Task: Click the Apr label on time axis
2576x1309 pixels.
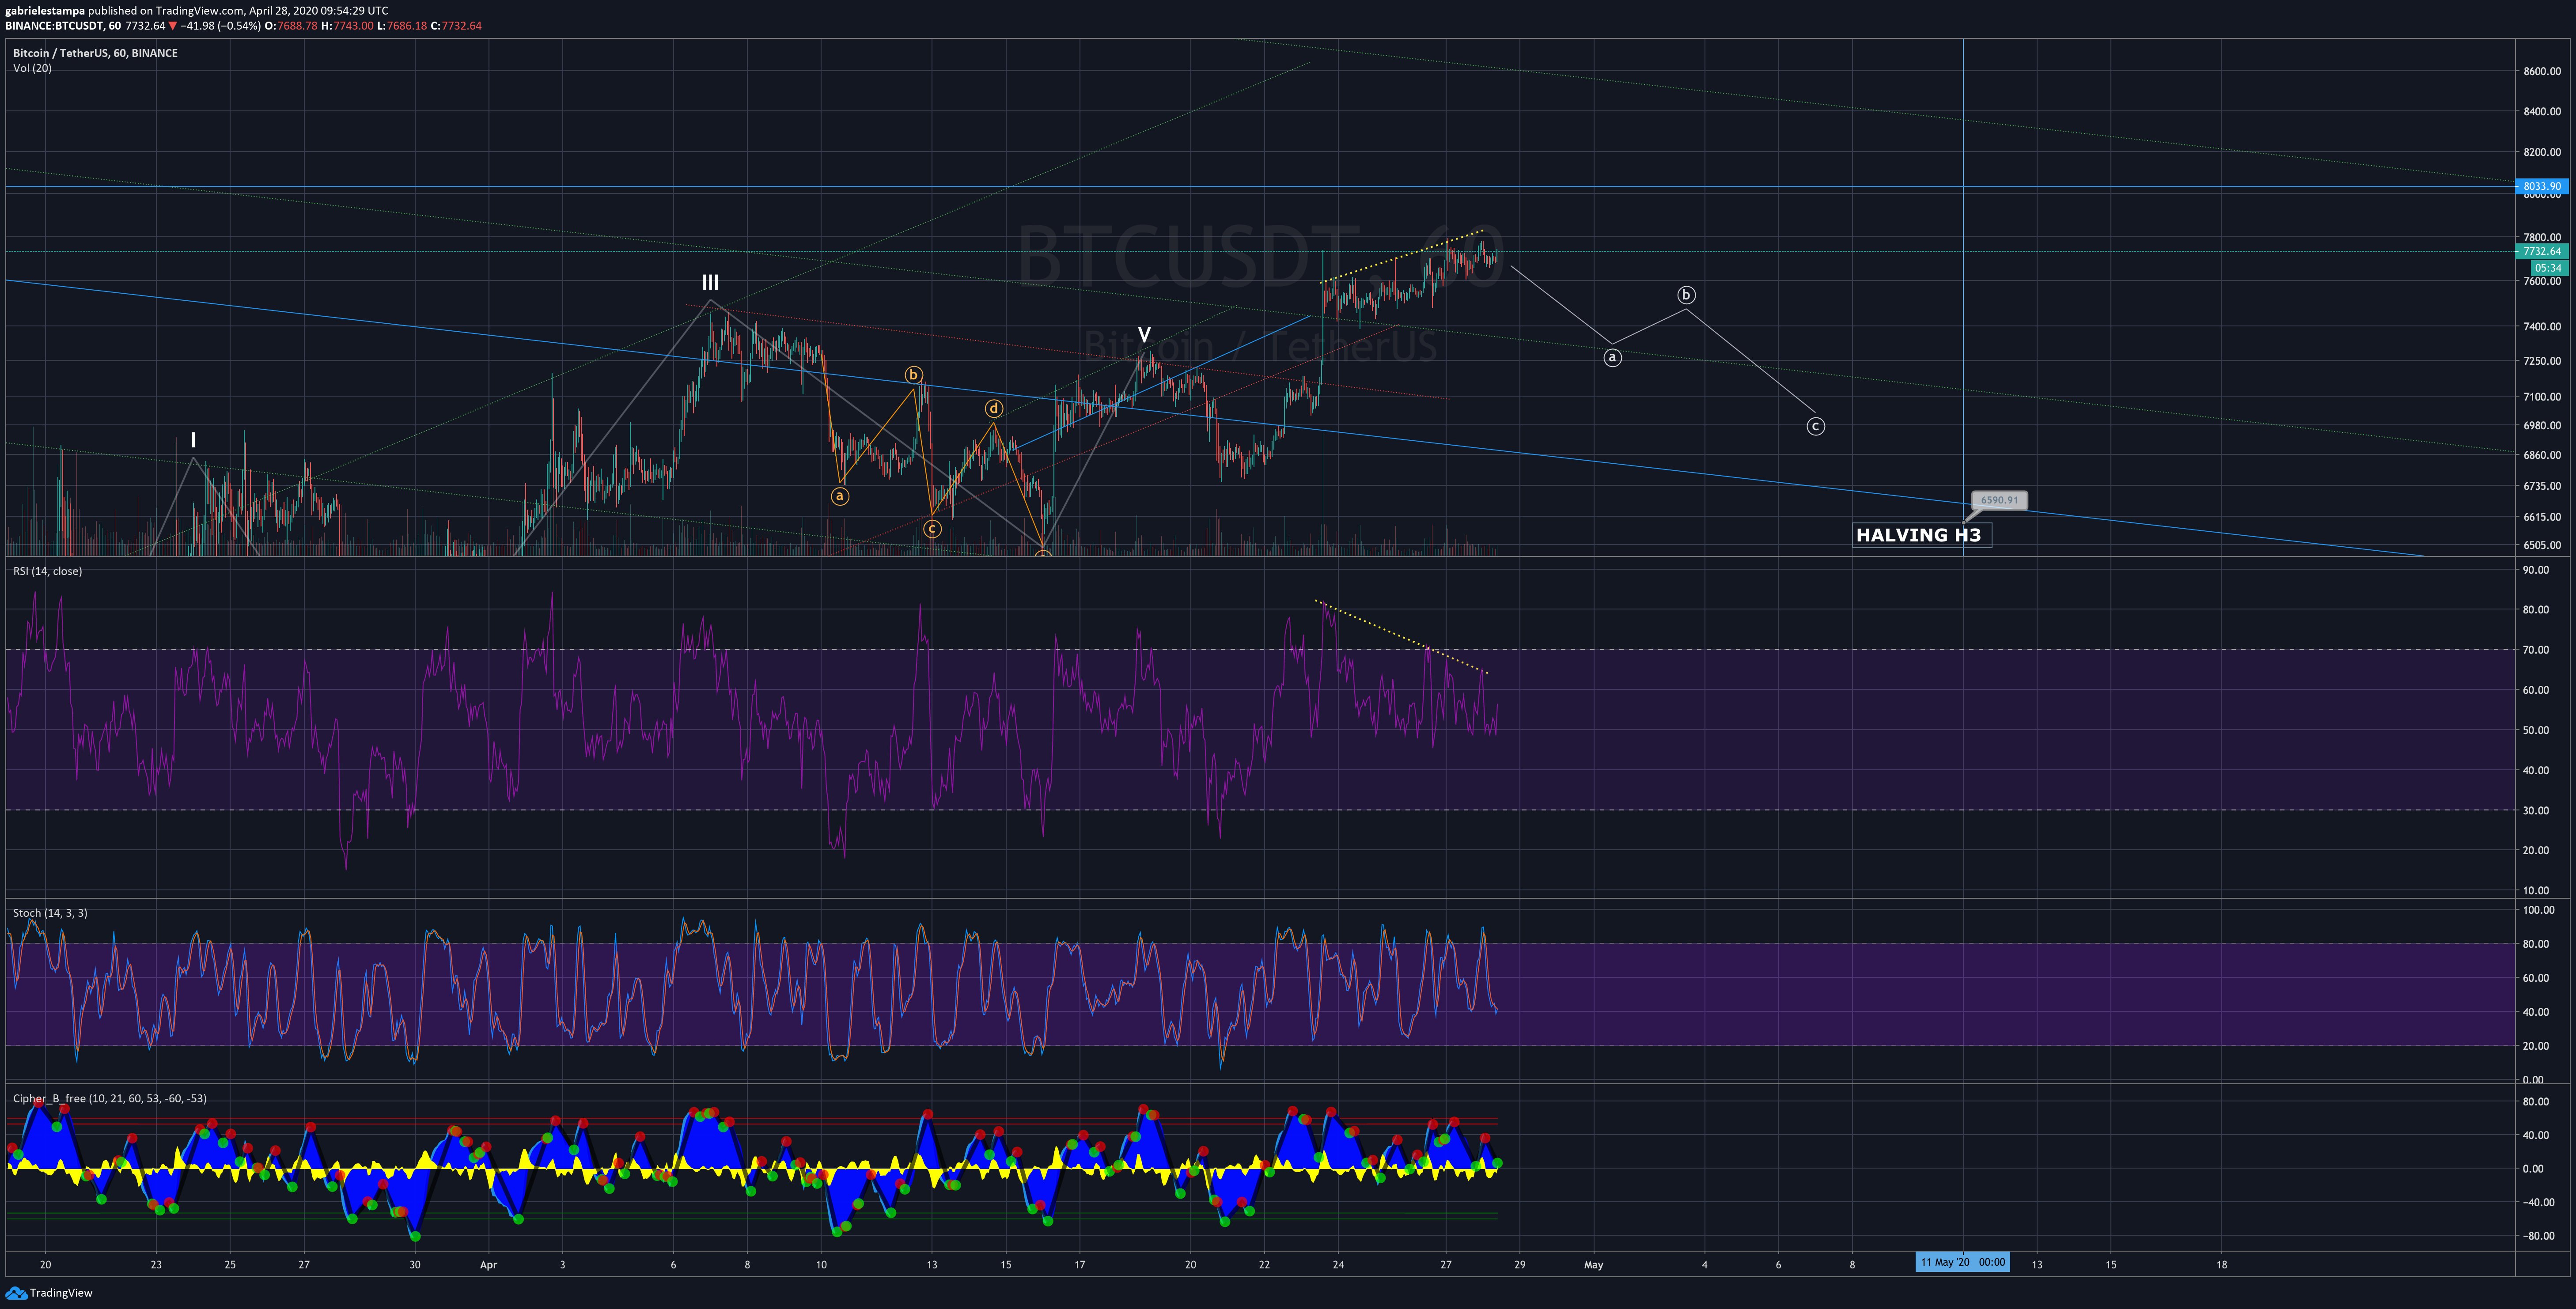Action: pyautogui.click(x=488, y=1265)
